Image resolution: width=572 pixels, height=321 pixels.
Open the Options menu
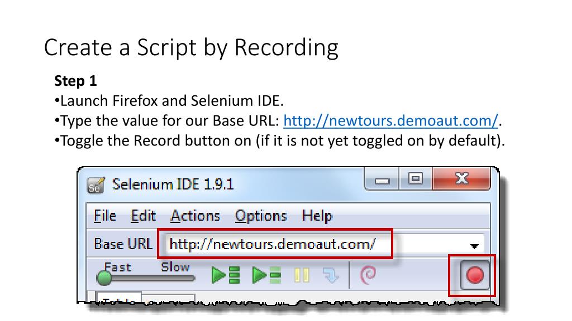(x=261, y=216)
